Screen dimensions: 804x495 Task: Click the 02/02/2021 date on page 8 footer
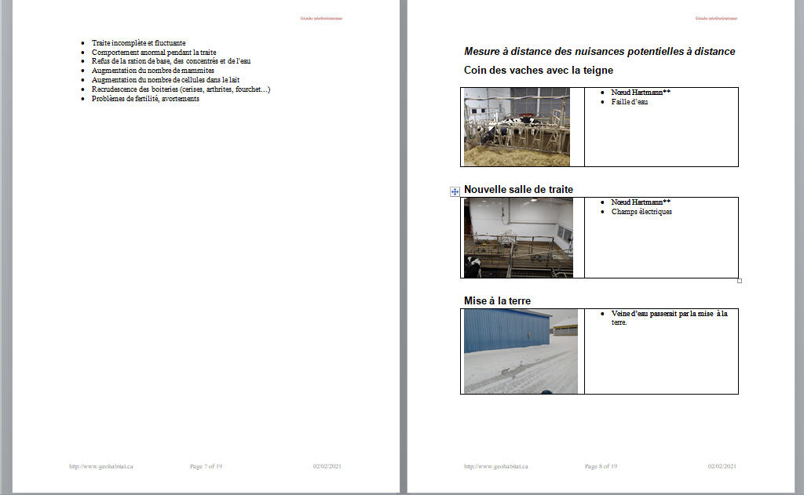click(x=722, y=466)
